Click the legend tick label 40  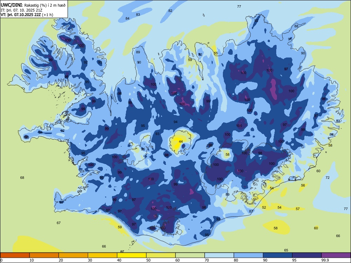pyautogui.click(x=119, y=260)
